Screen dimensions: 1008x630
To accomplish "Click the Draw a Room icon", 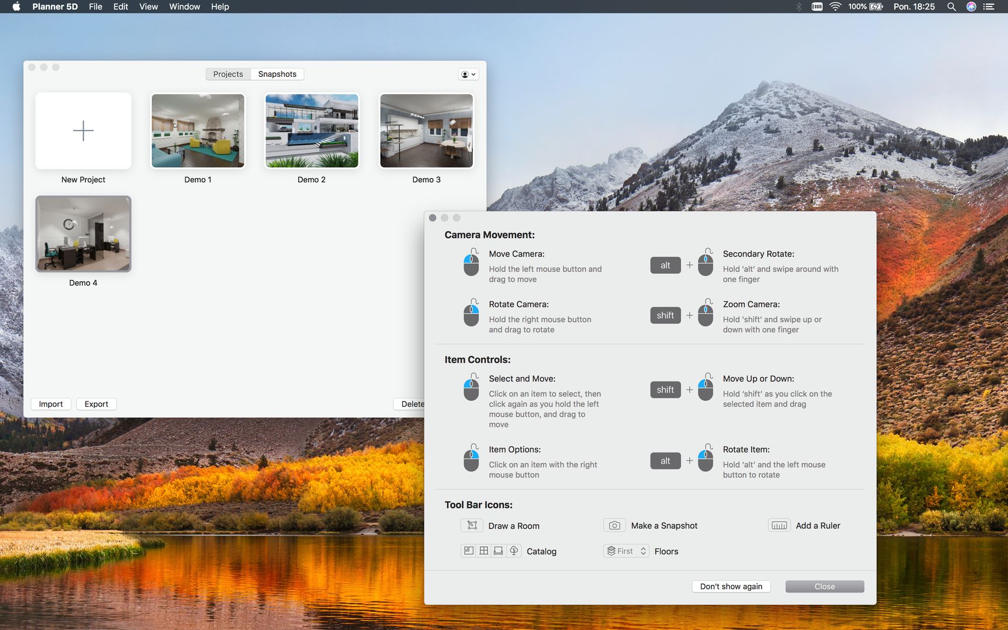I will 472,525.
